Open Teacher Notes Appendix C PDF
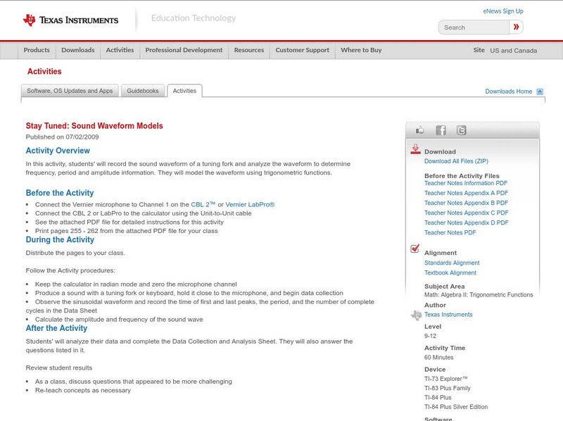Image resolution: width=563 pixels, height=421 pixels. click(467, 213)
